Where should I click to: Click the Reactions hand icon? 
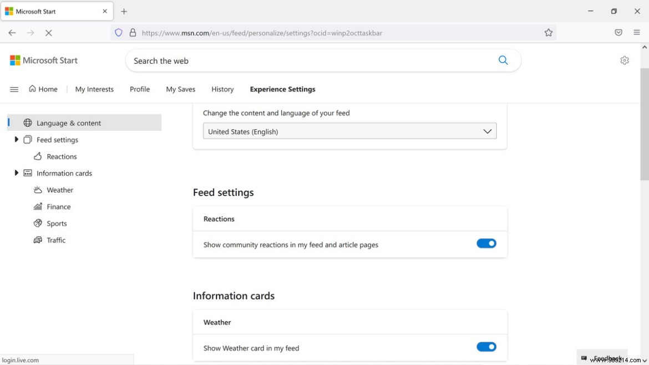(38, 156)
